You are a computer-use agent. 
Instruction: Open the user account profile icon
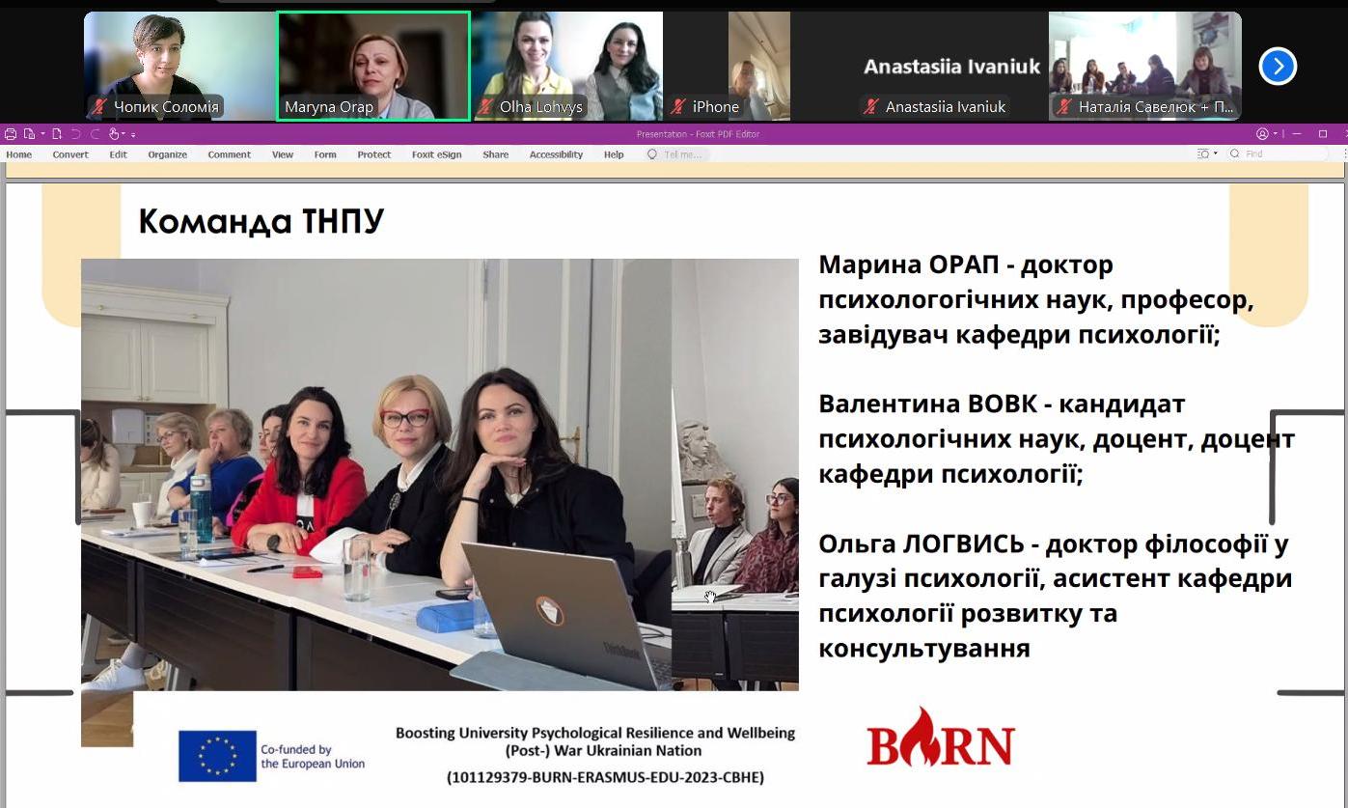pos(1262,134)
